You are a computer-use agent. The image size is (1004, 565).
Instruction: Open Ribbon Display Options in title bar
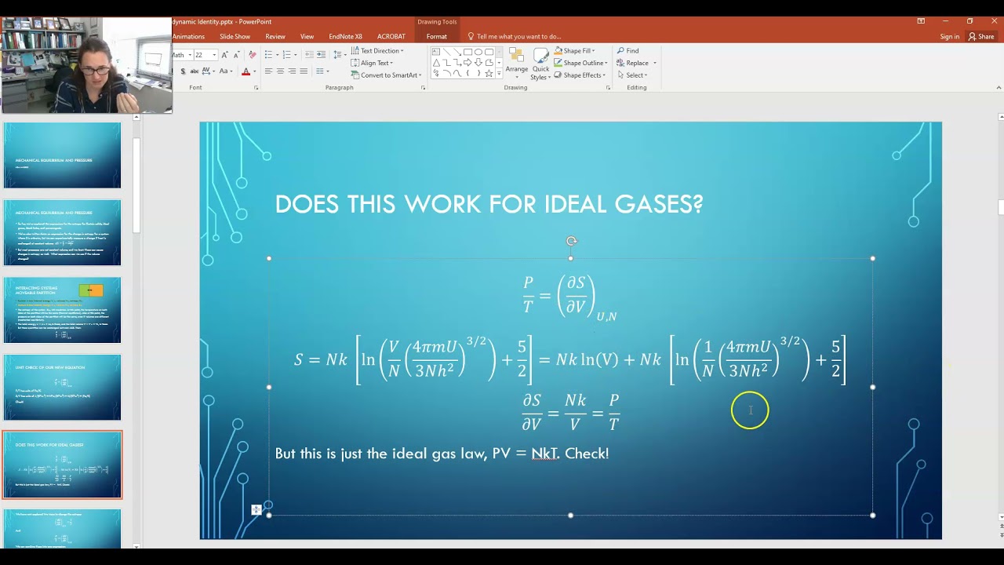click(x=921, y=21)
